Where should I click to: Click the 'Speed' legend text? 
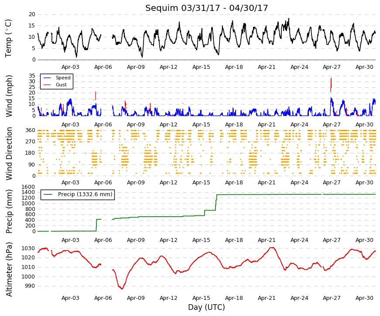(63, 78)
